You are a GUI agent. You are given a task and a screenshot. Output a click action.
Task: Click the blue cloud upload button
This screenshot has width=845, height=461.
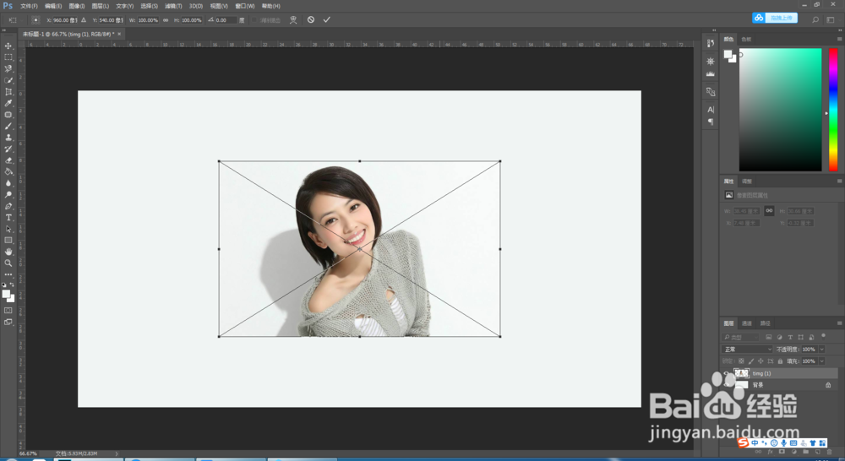point(774,18)
